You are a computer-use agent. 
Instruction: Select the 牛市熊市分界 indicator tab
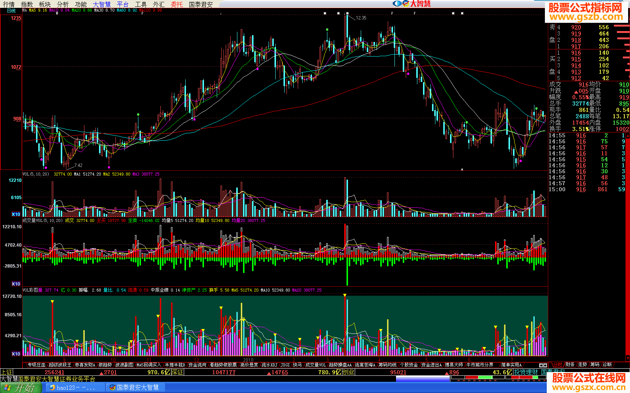coord(480,365)
